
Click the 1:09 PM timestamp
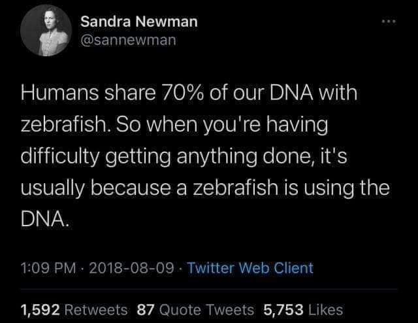tap(44, 267)
